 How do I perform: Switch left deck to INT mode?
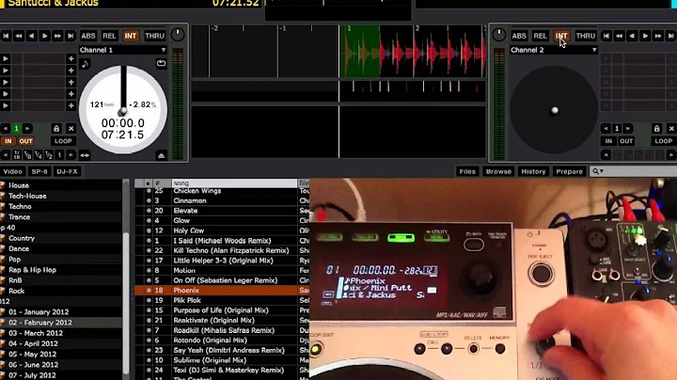(131, 36)
